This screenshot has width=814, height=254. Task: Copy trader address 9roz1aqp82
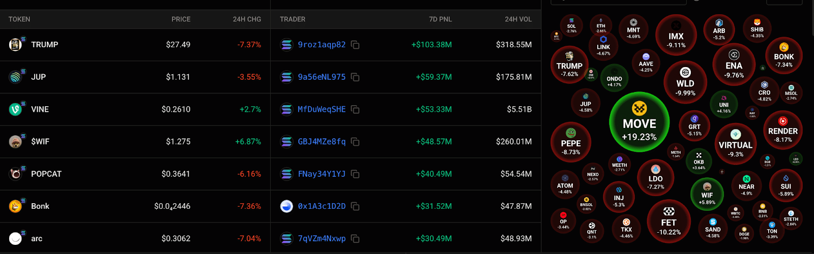coord(355,45)
